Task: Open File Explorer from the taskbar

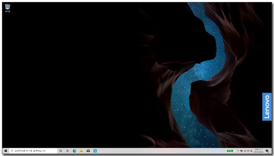Action: [x=81, y=151]
